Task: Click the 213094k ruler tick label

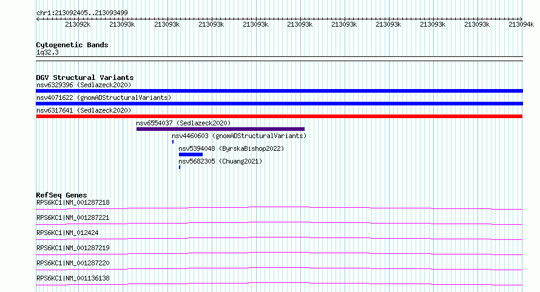Action: 521,24
